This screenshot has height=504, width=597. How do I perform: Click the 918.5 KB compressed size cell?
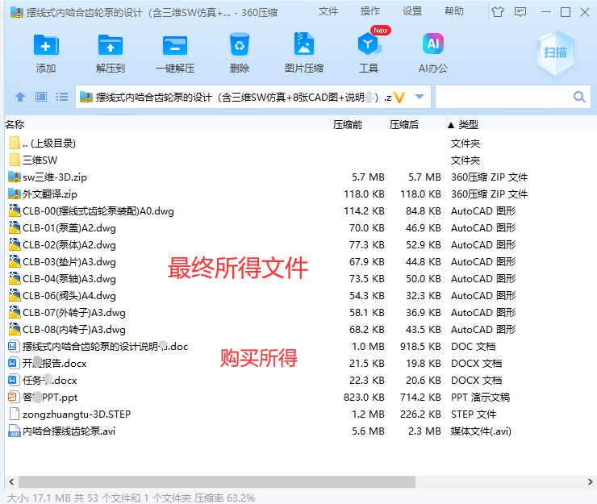click(420, 347)
